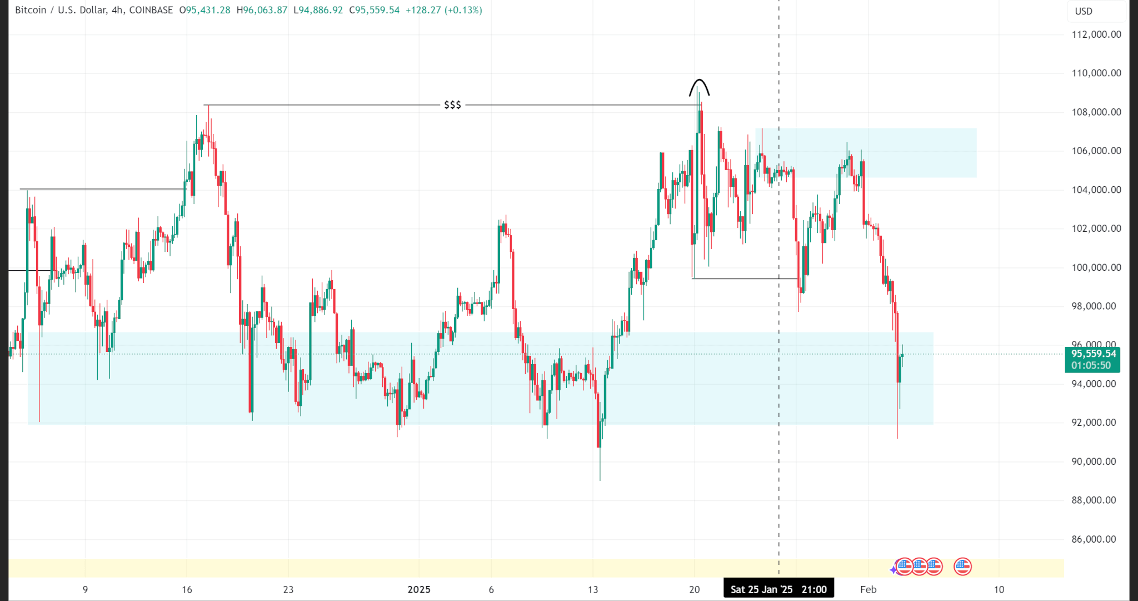
Task: Click the isolated rightmost US flag event icon
Action: [962, 567]
